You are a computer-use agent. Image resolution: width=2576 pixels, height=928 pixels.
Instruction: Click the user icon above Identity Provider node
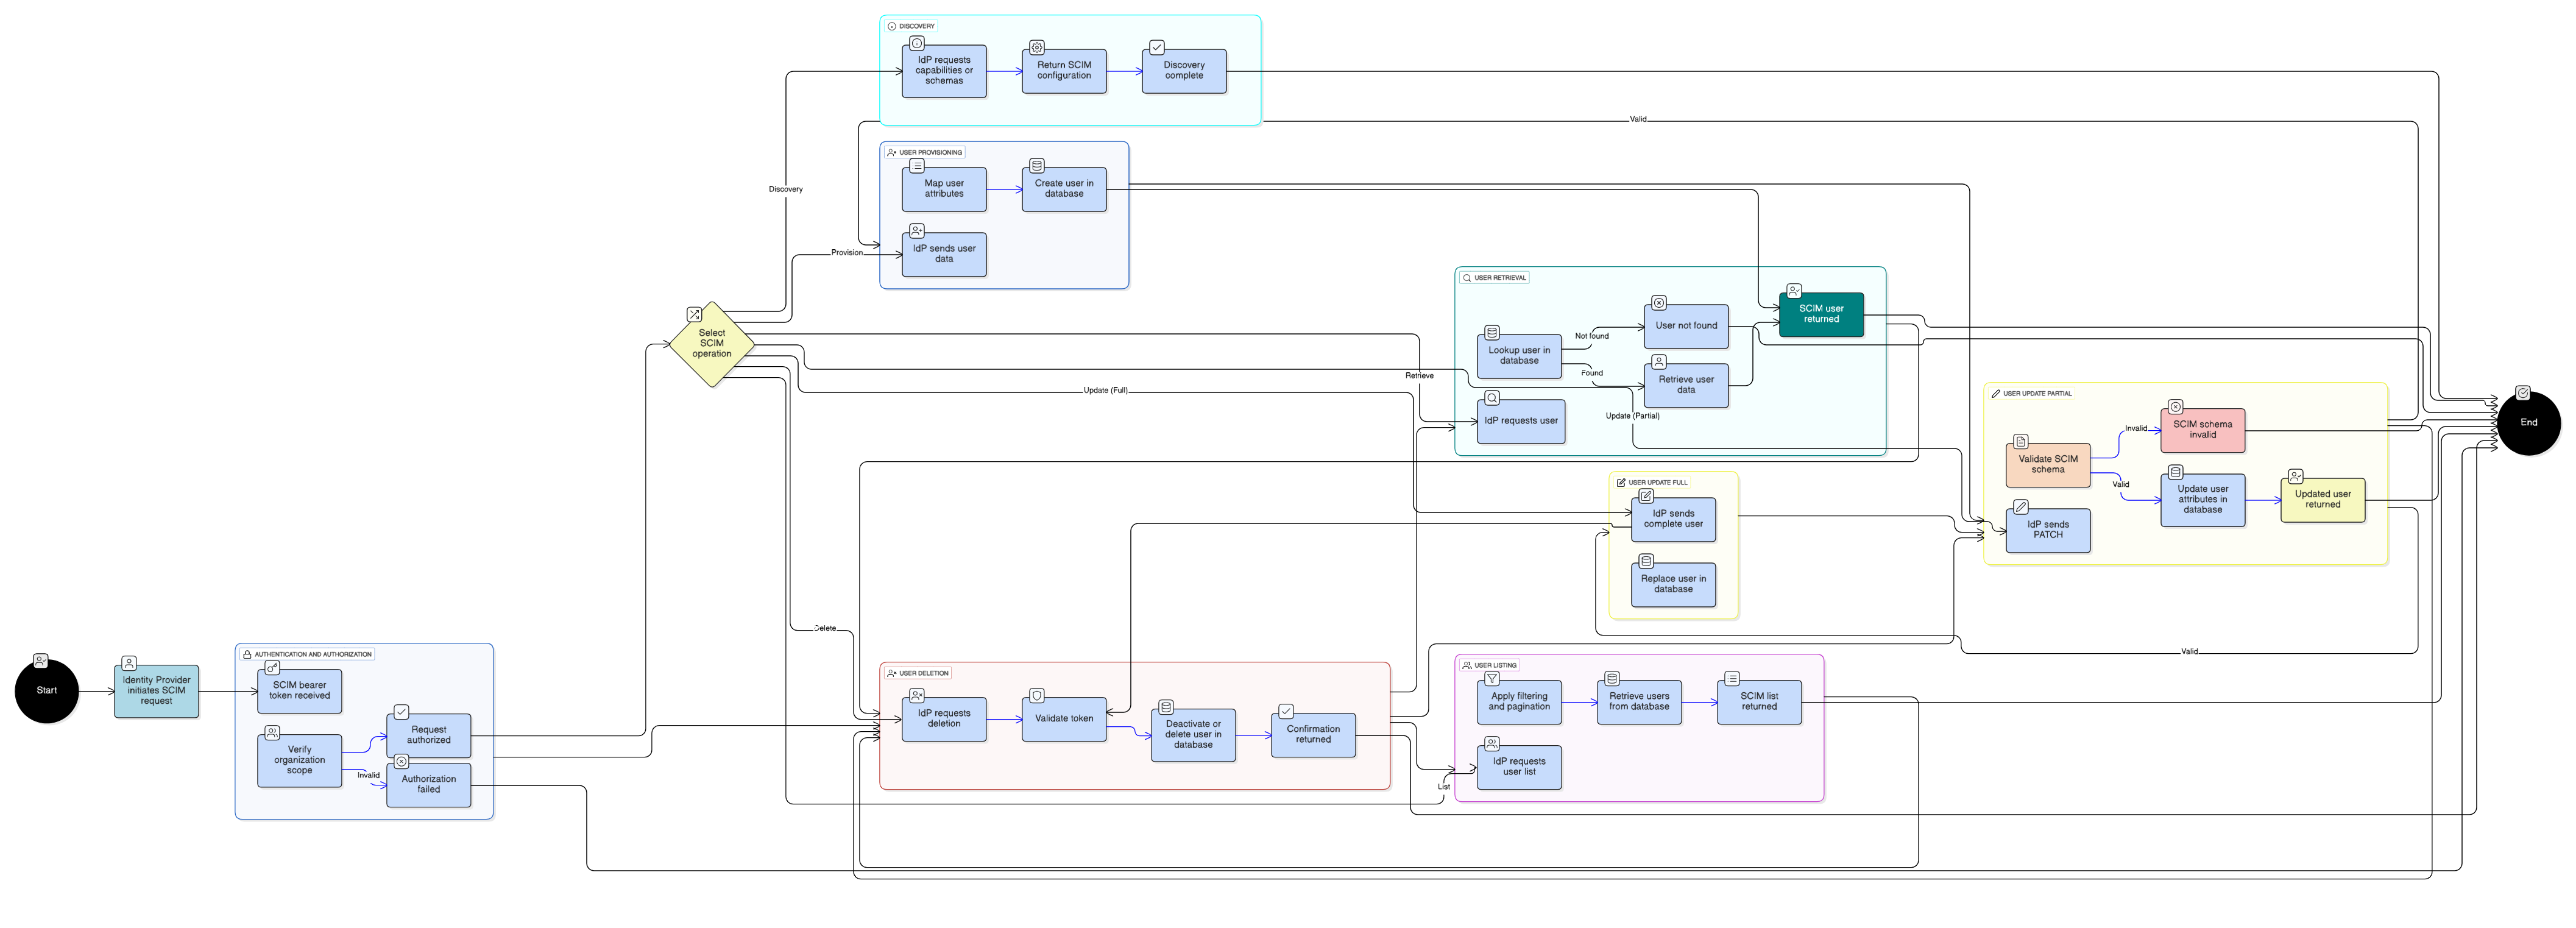coord(129,663)
